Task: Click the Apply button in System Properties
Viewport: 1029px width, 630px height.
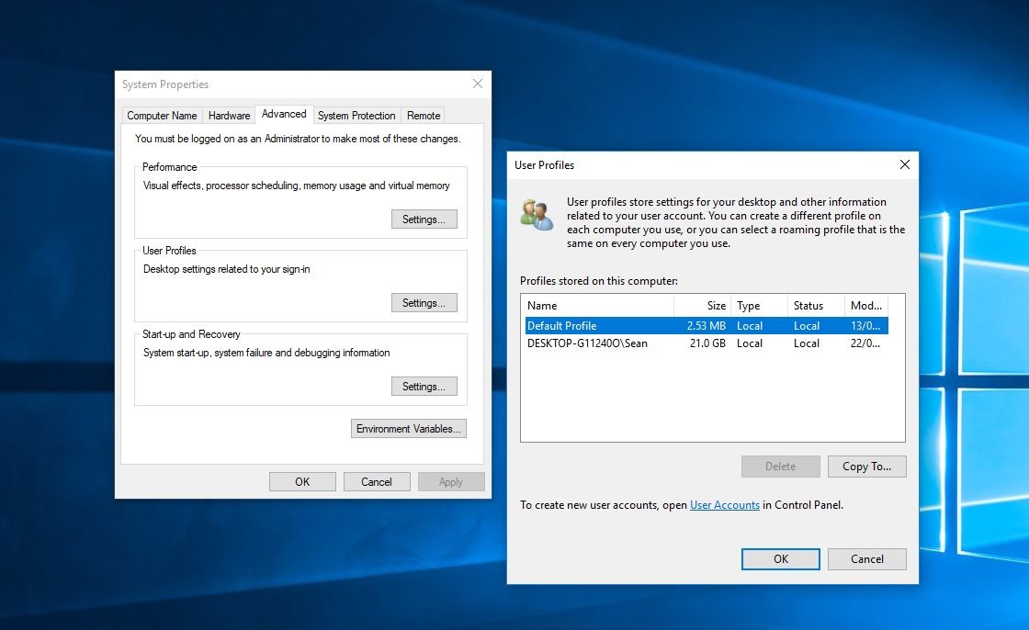Action: (451, 481)
